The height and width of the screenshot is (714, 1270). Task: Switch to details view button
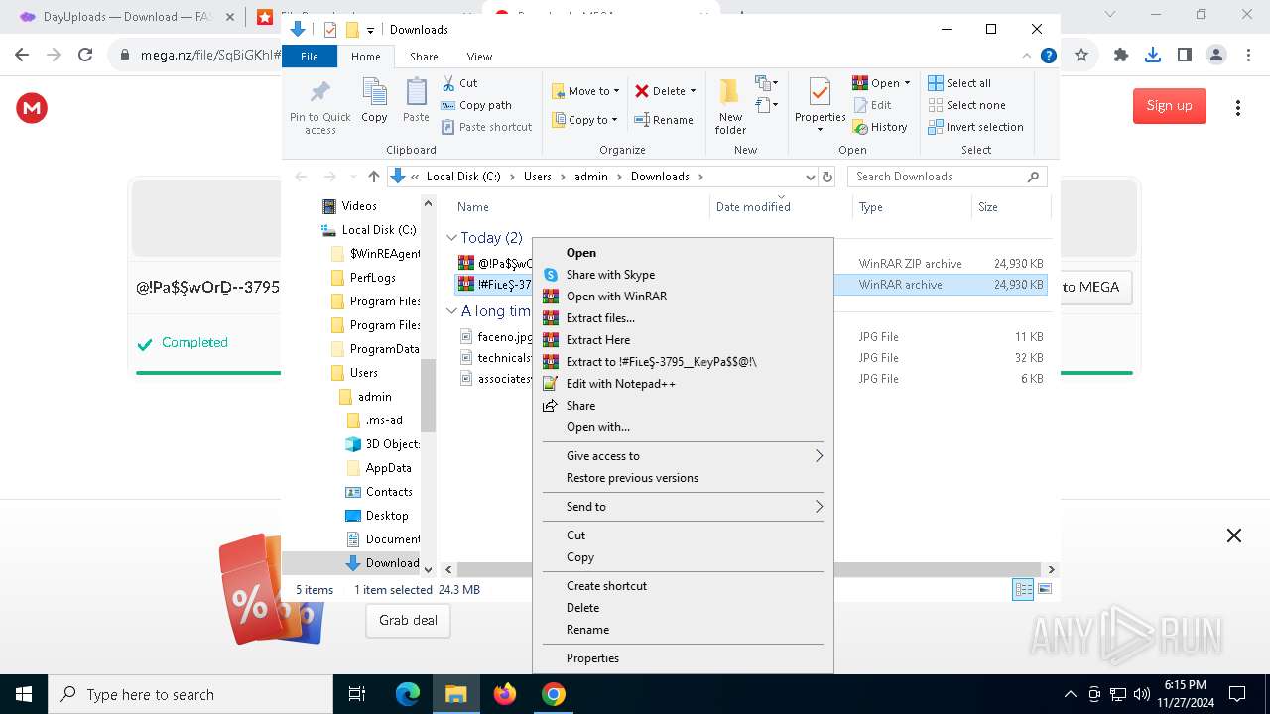pos(1023,589)
